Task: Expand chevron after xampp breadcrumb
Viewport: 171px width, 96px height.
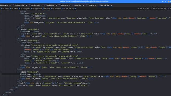Action: (x=10, y=9)
